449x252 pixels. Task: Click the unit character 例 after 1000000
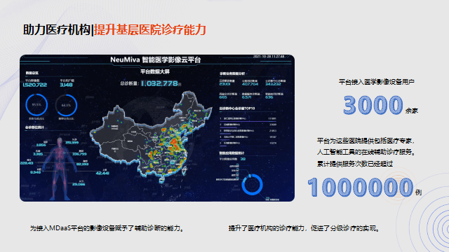coord(418,192)
